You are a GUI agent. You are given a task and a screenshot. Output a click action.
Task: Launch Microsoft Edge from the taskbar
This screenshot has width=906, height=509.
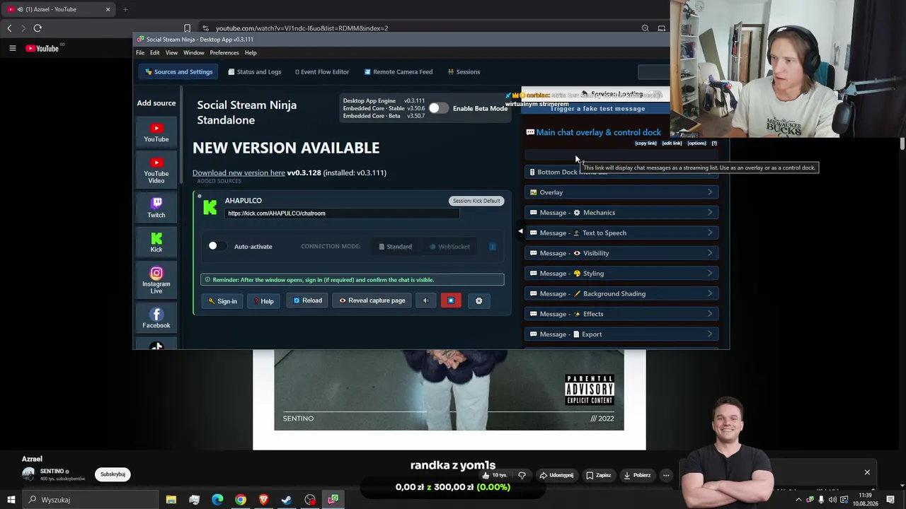pos(217,500)
